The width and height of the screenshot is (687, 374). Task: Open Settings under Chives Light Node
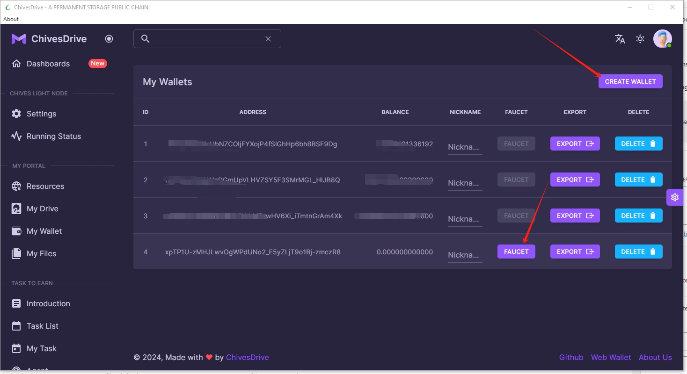click(41, 114)
